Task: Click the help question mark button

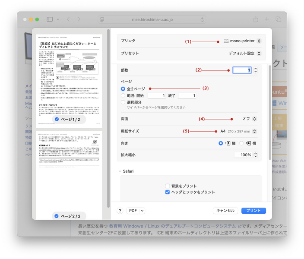Action: [120, 211]
